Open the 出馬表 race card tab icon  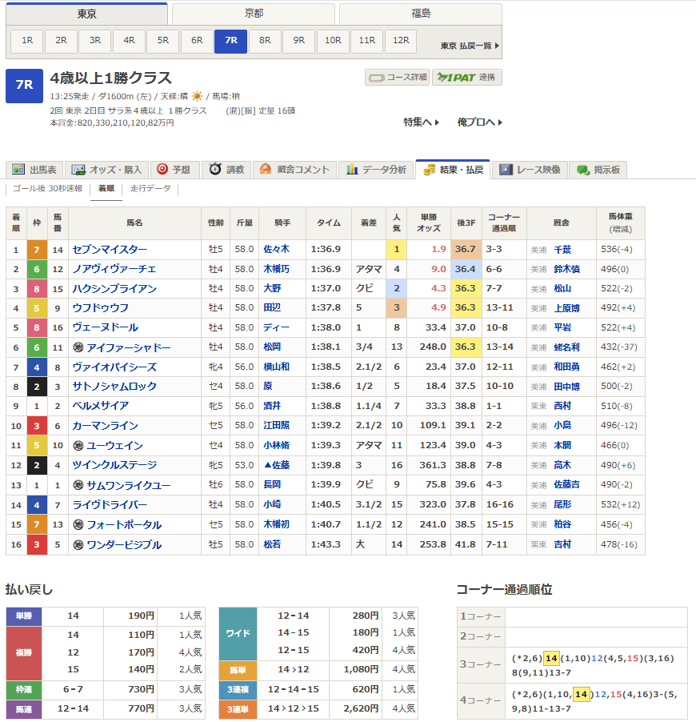point(18,170)
